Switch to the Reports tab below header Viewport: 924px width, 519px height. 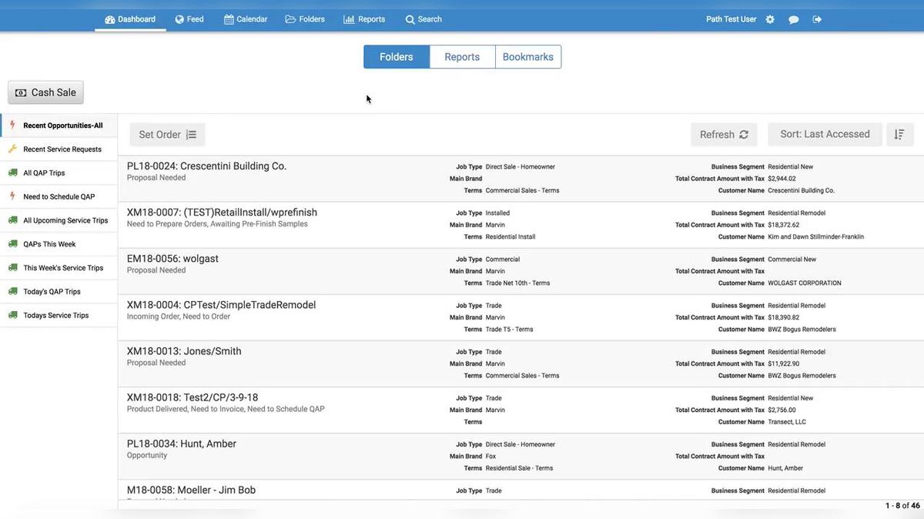point(462,57)
